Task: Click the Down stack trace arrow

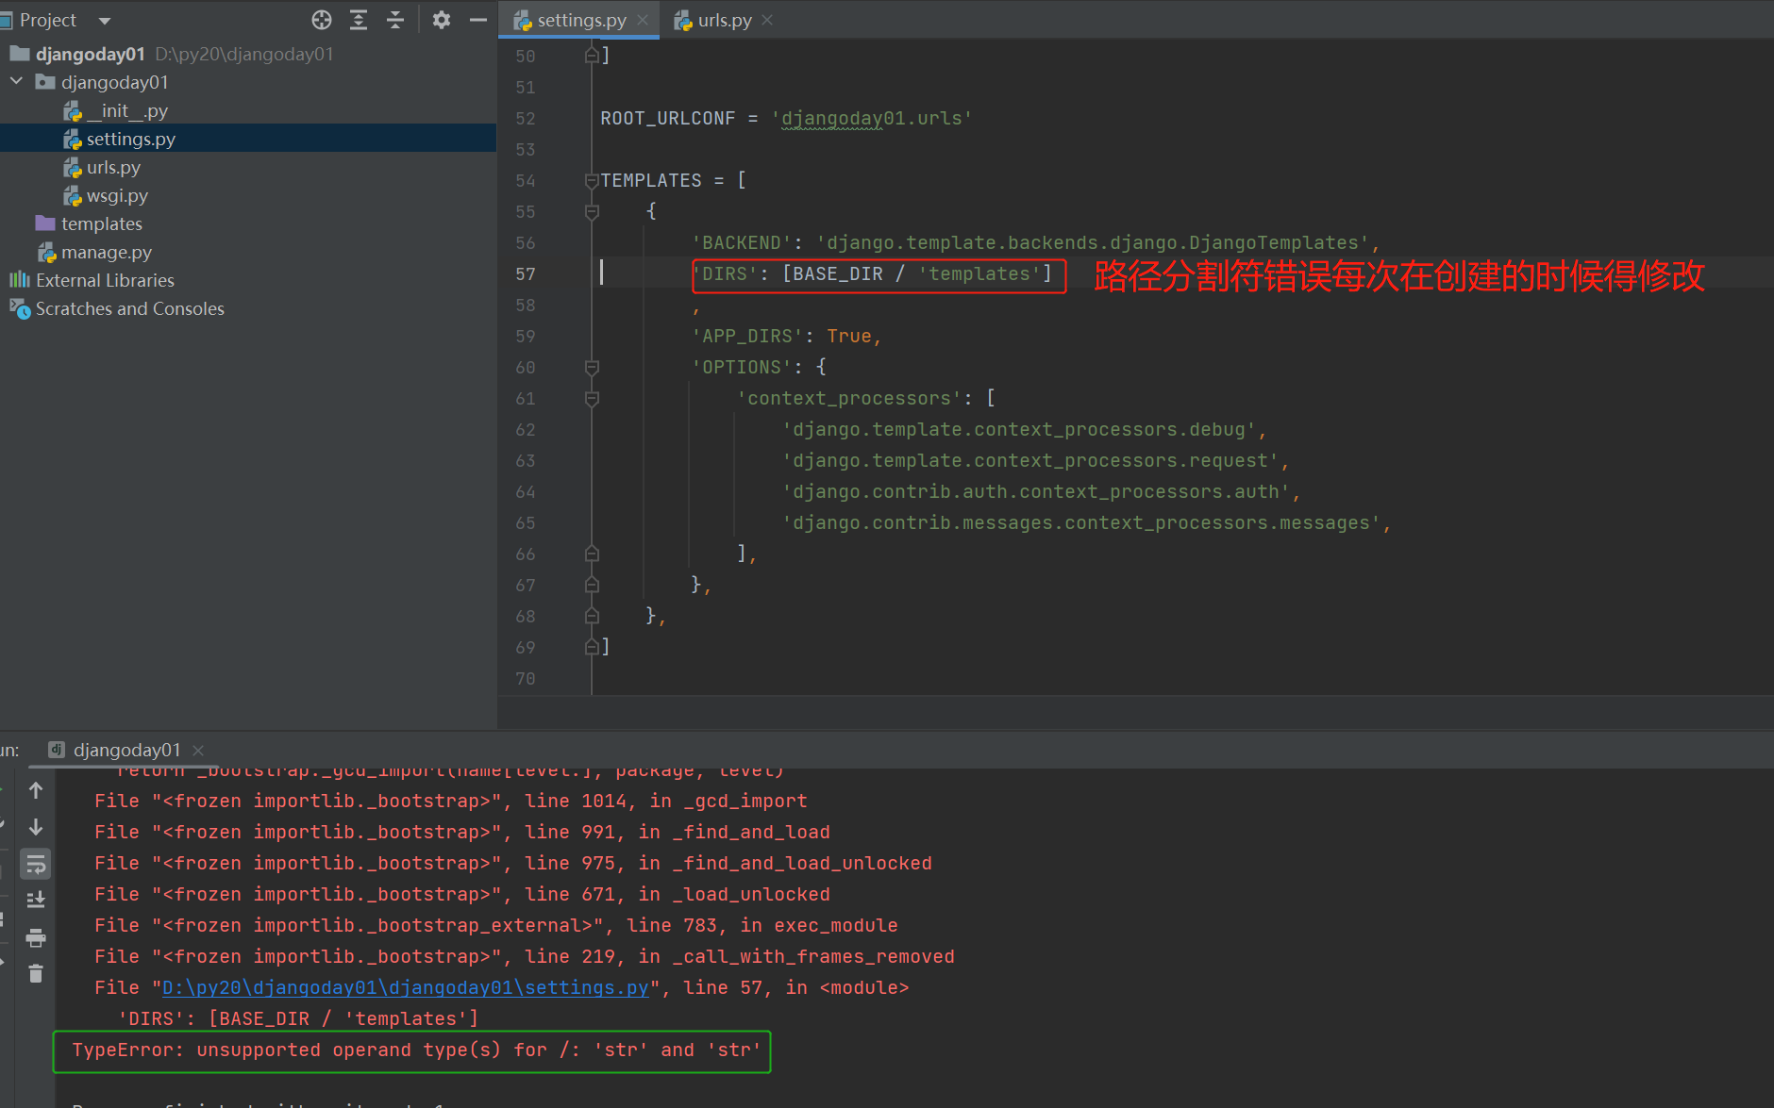Action: 36,827
